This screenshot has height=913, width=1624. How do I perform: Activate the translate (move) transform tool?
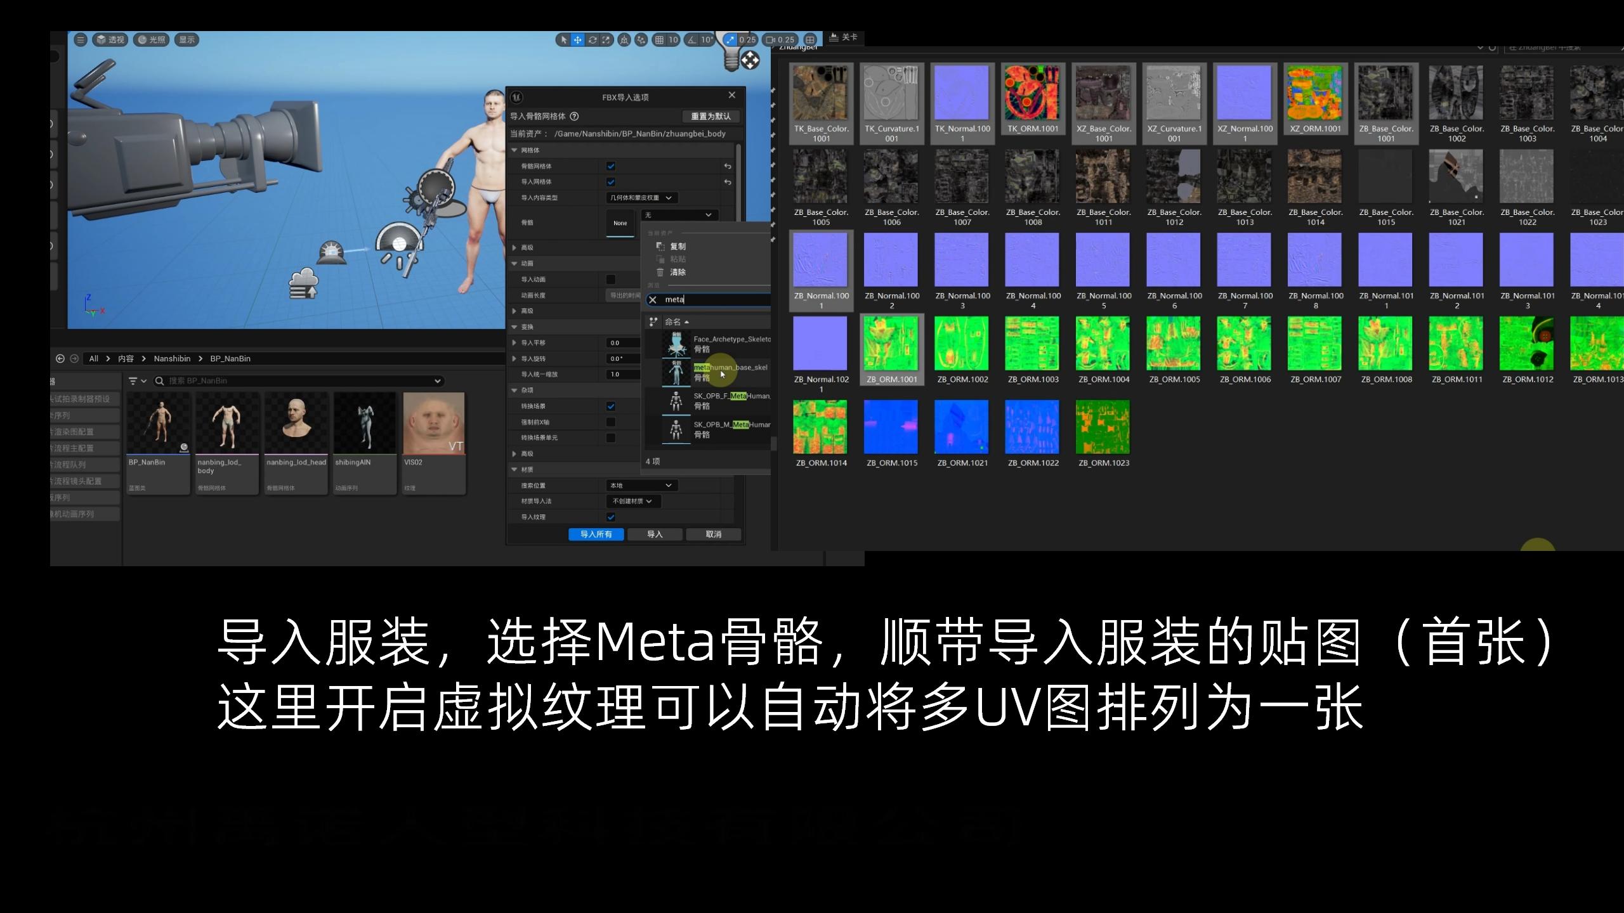tap(577, 39)
